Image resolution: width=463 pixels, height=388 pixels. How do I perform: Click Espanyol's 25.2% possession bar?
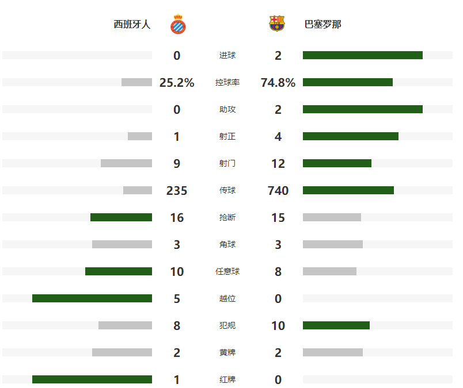[136, 82]
